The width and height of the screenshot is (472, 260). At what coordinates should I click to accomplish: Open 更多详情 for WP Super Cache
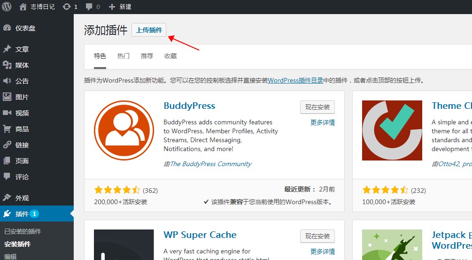323,252
